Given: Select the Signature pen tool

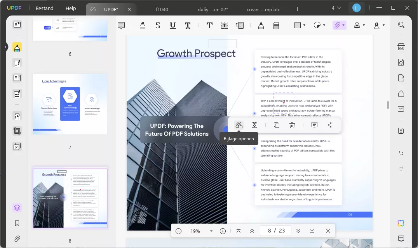Looking at the screenshot, I should [376, 25].
